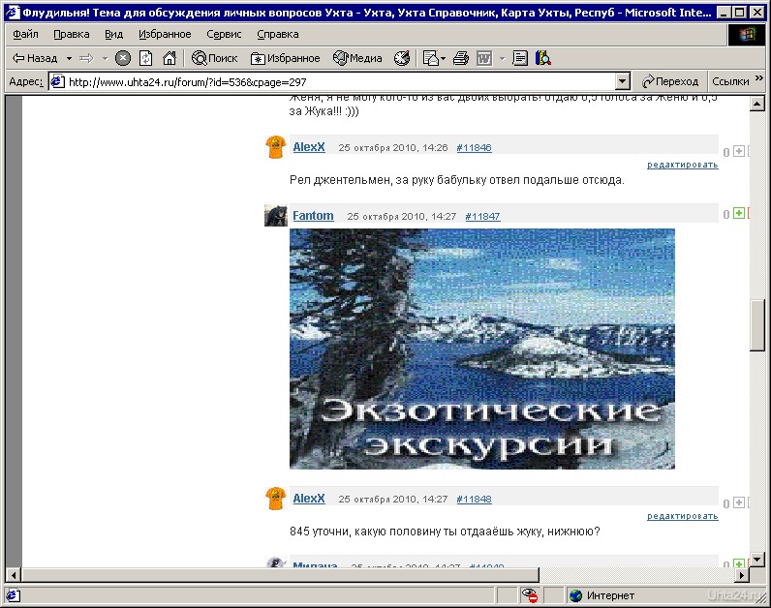Click the horizontal scrollbar left arrow
Image resolution: width=771 pixels, height=608 pixels.
14,574
